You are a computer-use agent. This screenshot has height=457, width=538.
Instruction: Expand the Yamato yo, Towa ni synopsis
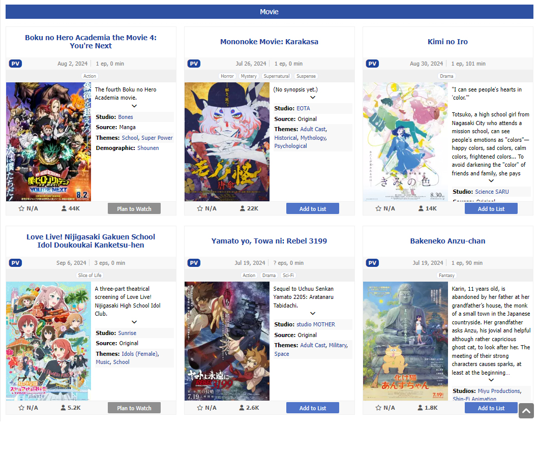(313, 313)
